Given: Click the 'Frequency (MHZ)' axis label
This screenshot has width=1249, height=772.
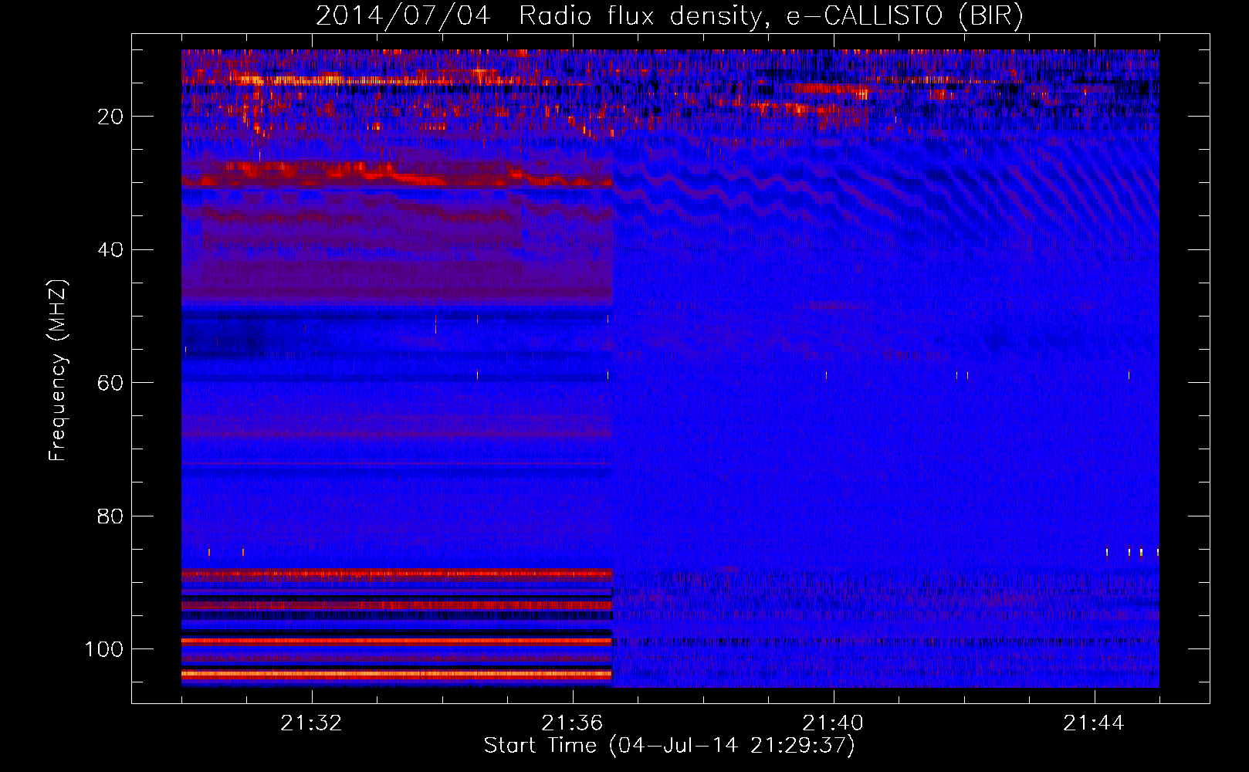Looking at the screenshot, I should (x=59, y=371).
